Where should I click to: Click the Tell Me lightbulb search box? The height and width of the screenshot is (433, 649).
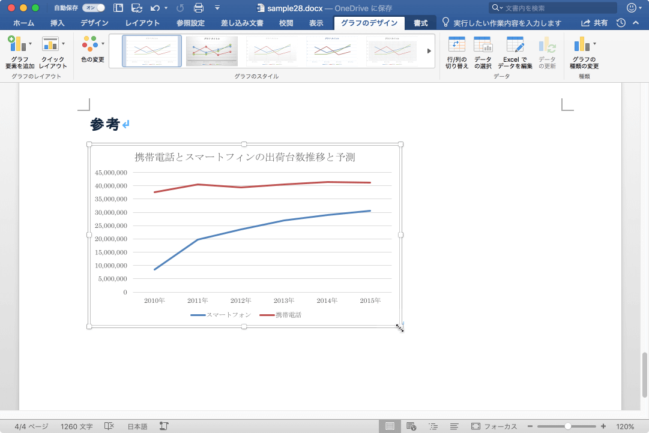pyautogui.click(x=502, y=23)
